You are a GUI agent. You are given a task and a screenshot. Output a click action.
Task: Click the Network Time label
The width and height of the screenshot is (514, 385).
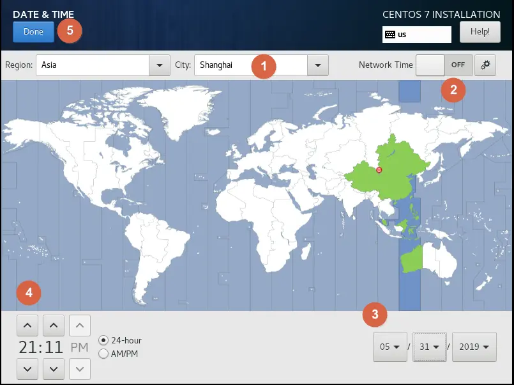pos(386,65)
